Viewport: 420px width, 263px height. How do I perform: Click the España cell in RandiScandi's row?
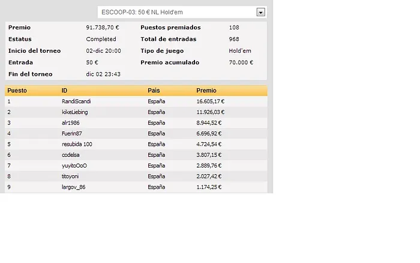click(x=157, y=101)
